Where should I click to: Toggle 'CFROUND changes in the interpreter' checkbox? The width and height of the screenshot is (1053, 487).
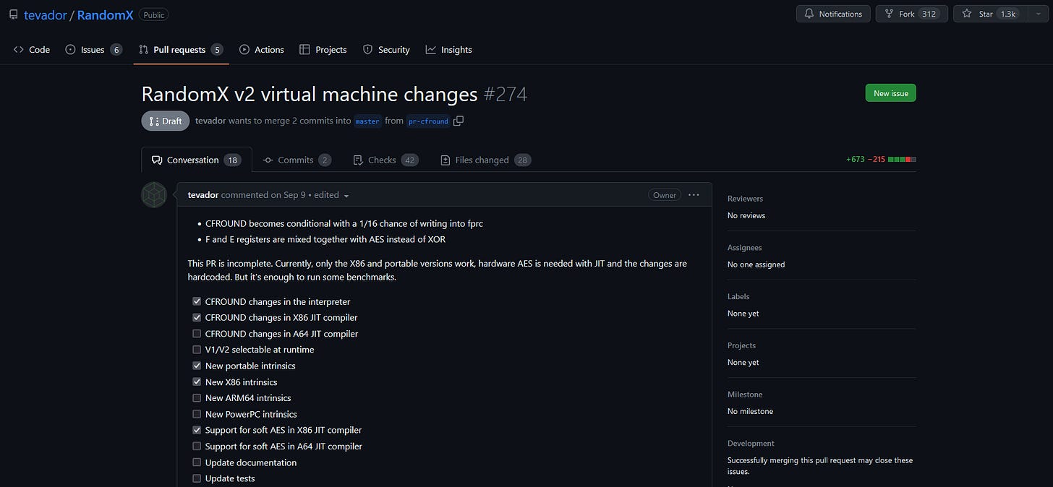(x=197, y=301)
